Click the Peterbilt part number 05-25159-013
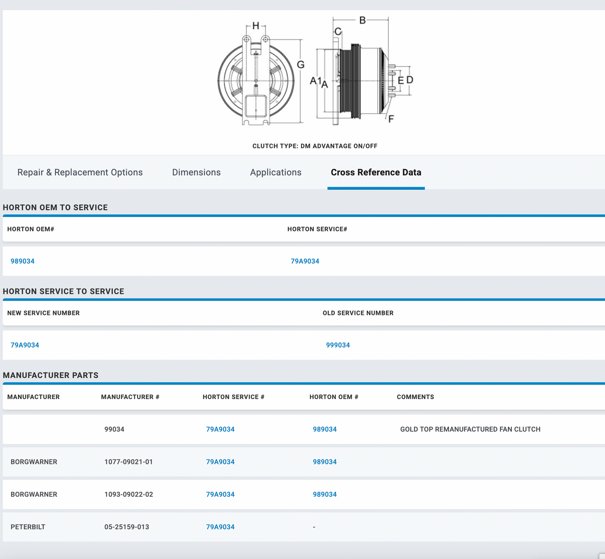Screen dimensions: 605x559 click(x=127, y=527)
